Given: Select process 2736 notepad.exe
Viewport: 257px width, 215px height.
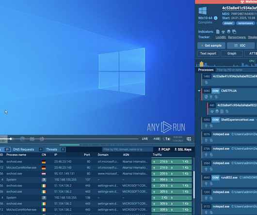Looking at the screenshot, I should pos(229,152).
